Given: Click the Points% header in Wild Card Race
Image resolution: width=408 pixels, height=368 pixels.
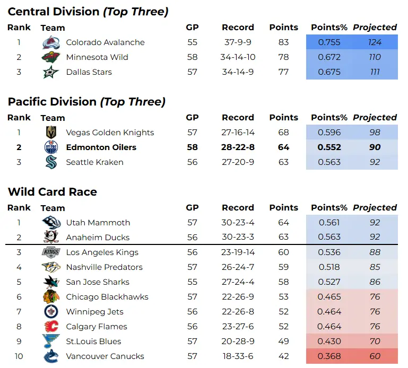Looking at the screenshot, I should 329,207.
